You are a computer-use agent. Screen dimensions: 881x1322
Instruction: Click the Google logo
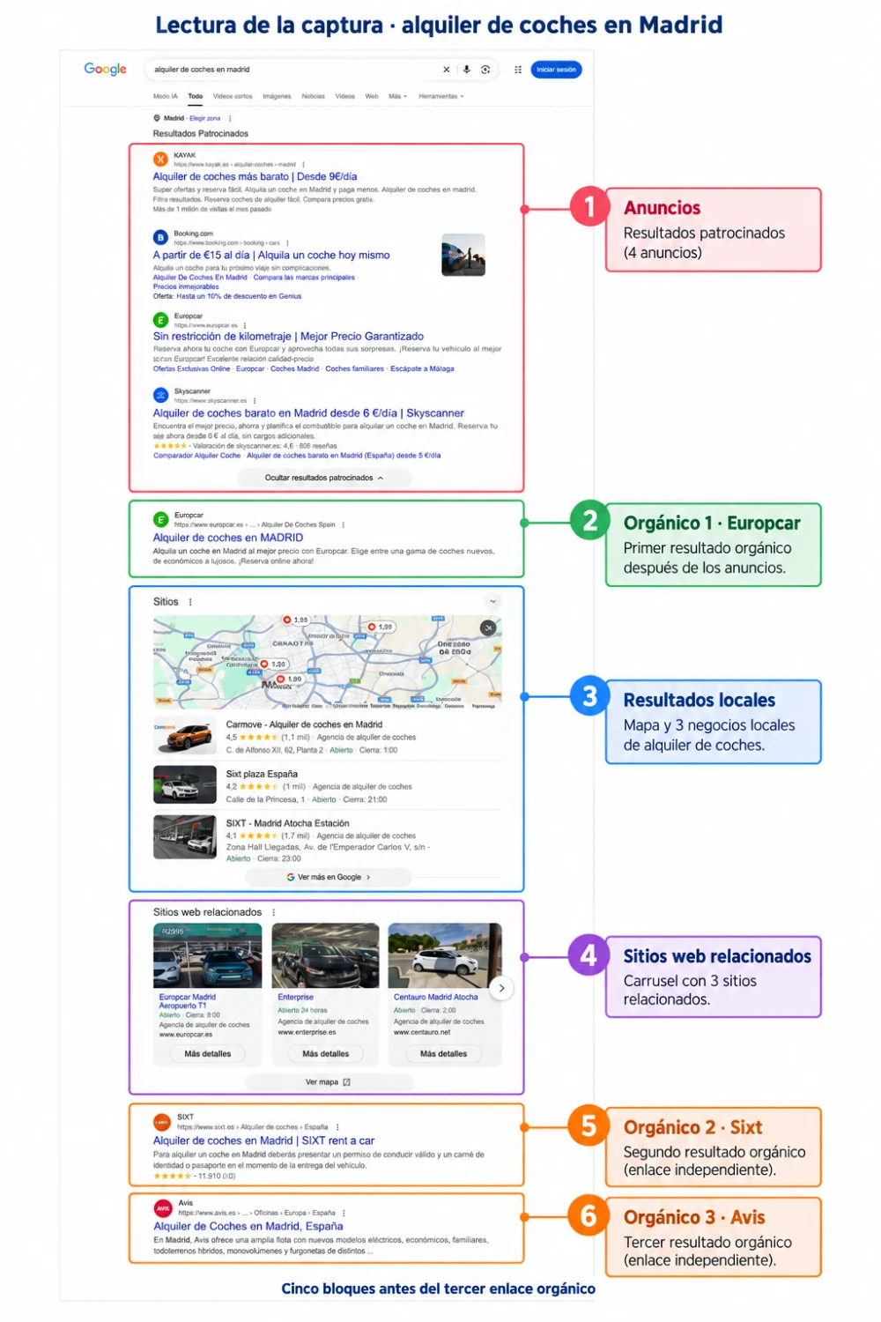click(x=105, y=69)
